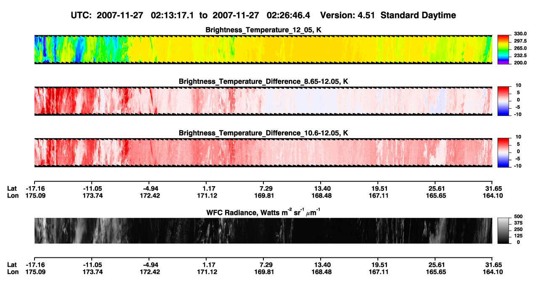The image size is (547, 281).
Task: Click the rainbow 200–330 K color bar
Action: point(503,50)
